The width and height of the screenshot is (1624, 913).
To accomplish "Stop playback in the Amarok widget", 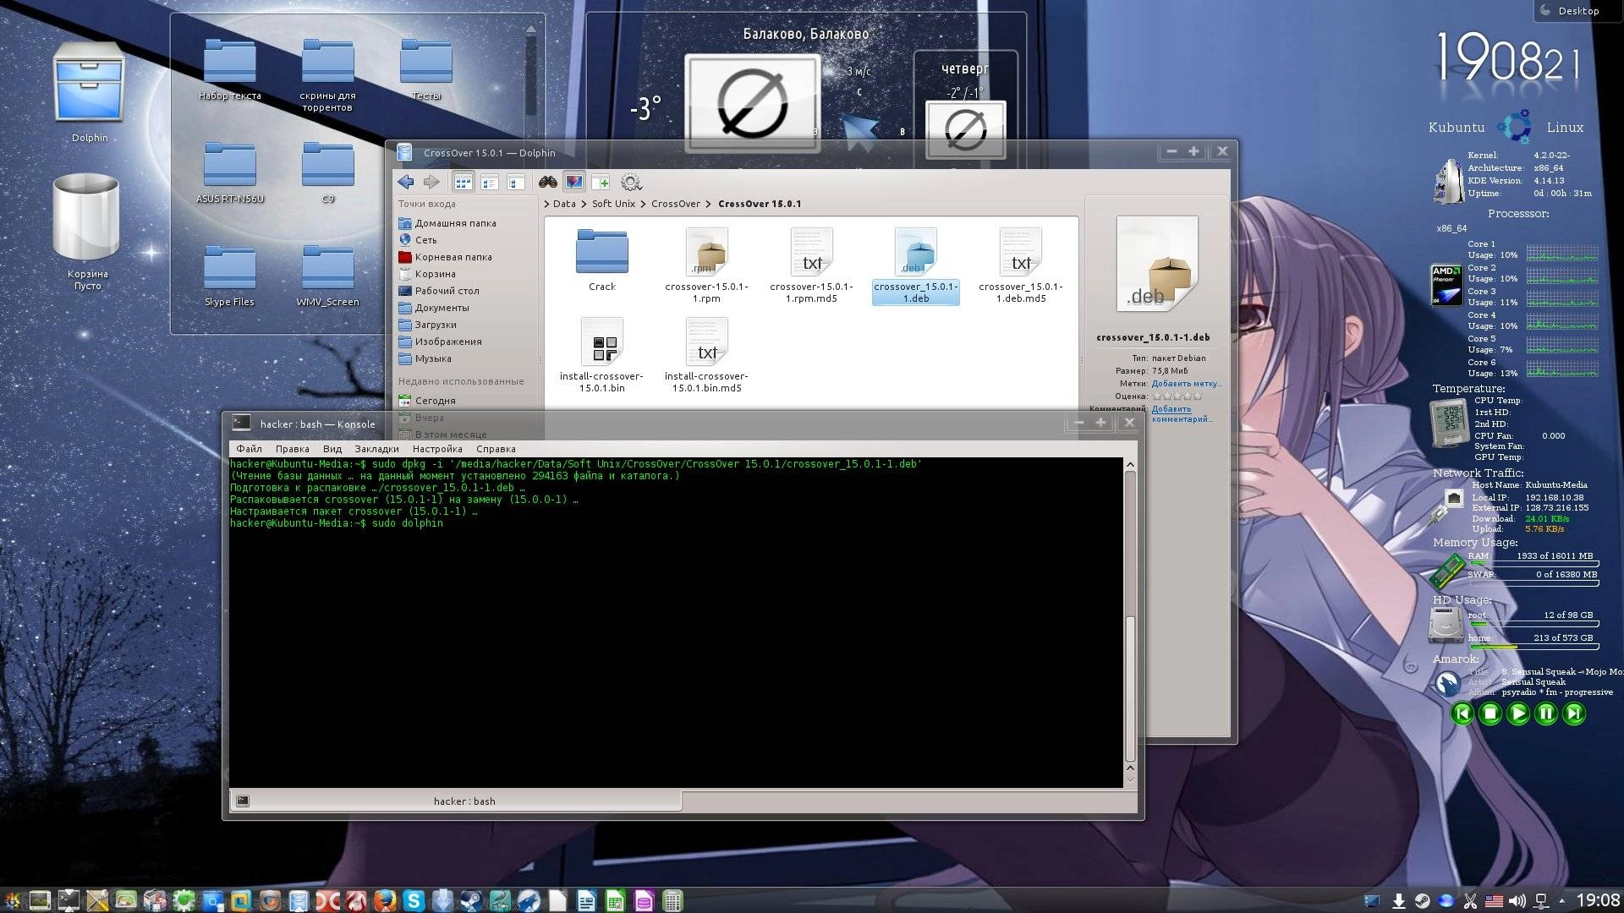I will (1490, 713).
